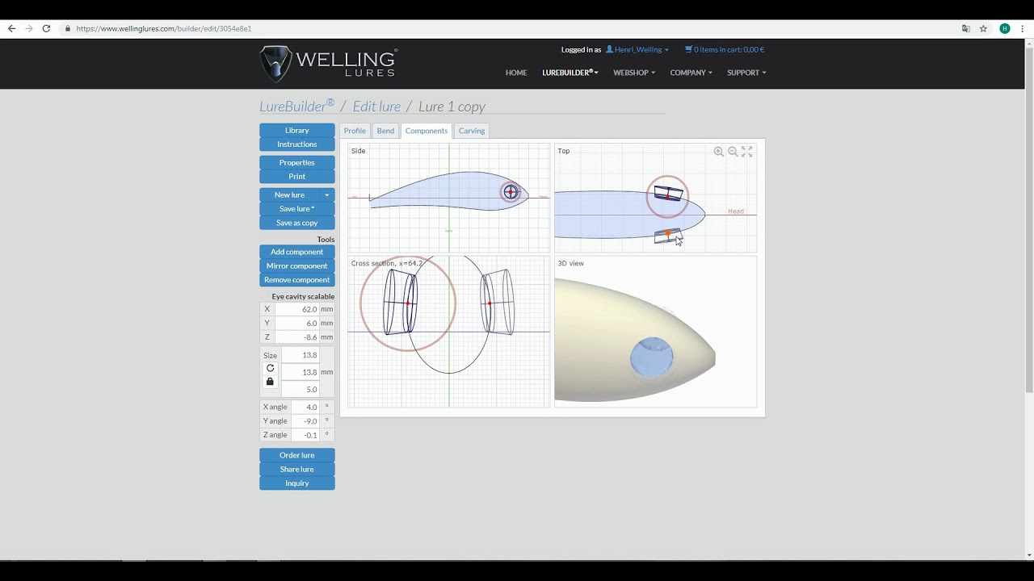
Task: Select the right eye cavity in Cross section
Action: coord(498,303)
